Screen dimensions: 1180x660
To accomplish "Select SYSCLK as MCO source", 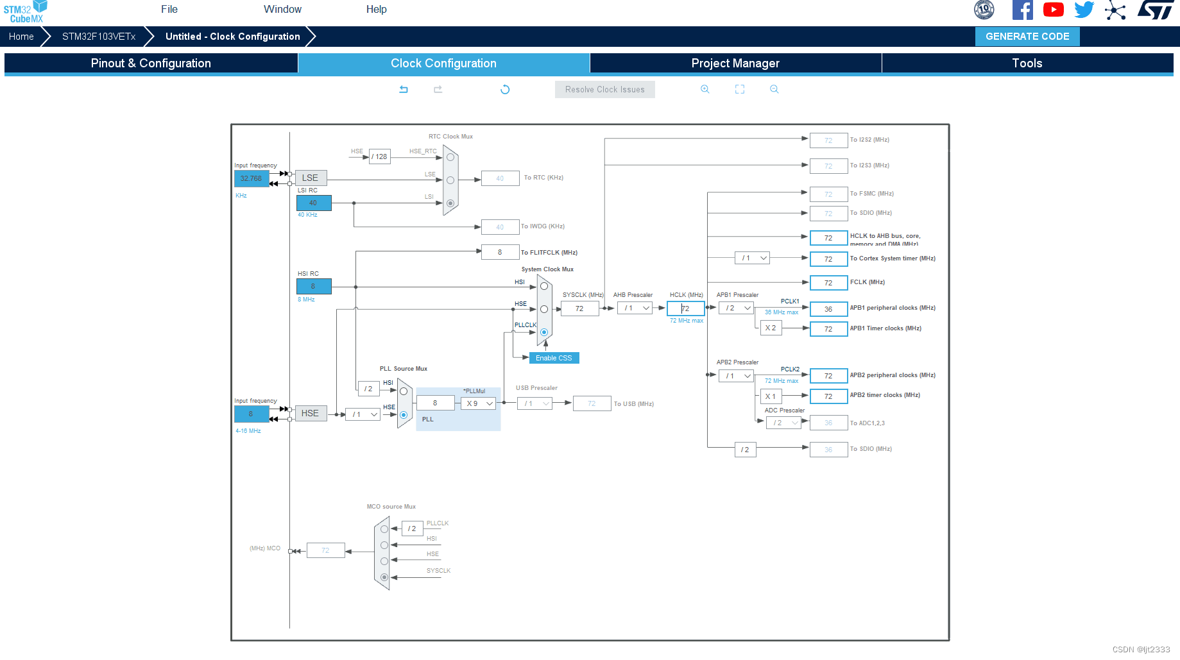I will click(384, 577).
